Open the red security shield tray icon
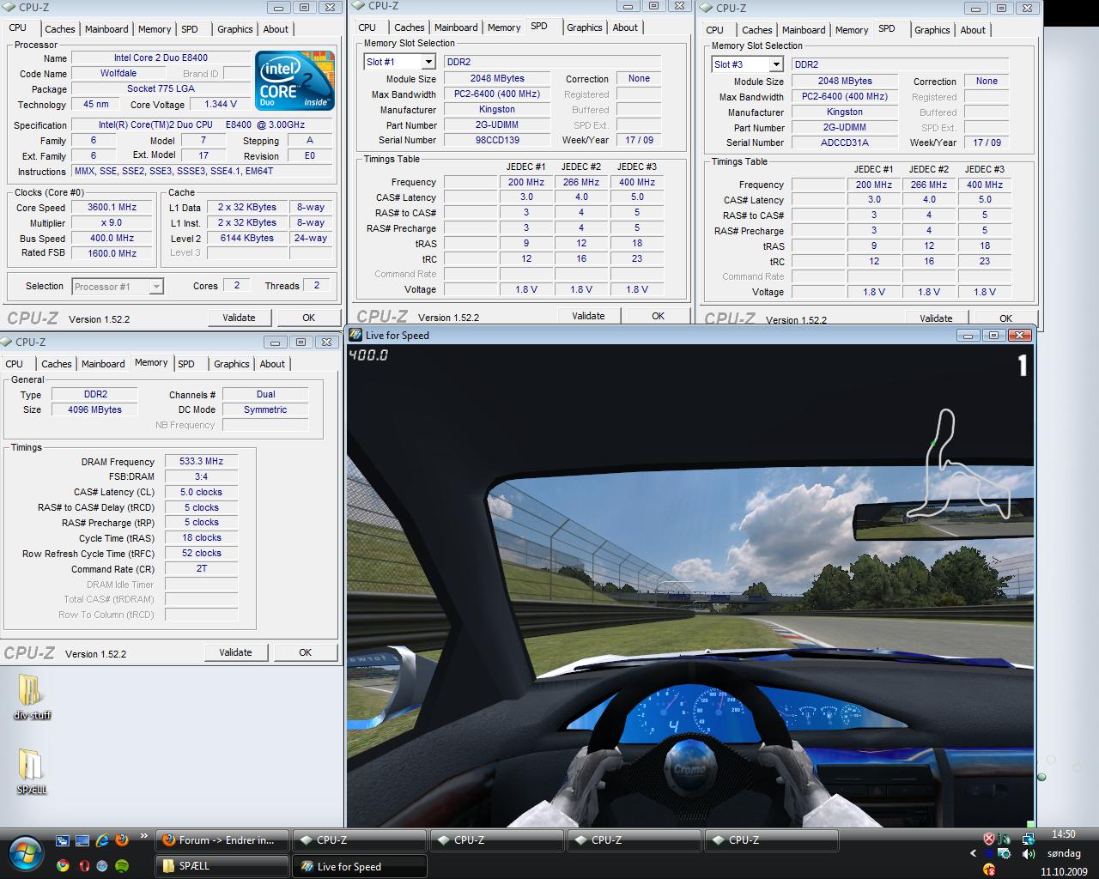This screenshot has height=879, width=1099. [x=989, y=839]
